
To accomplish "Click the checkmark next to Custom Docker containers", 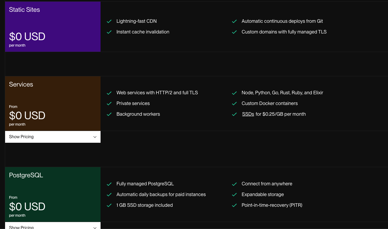I will click(234, 104).
